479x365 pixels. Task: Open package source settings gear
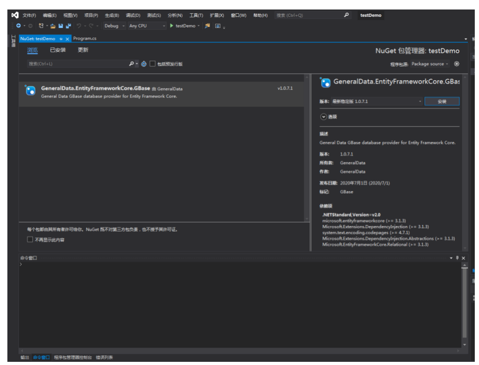click(x=456, y=64)
